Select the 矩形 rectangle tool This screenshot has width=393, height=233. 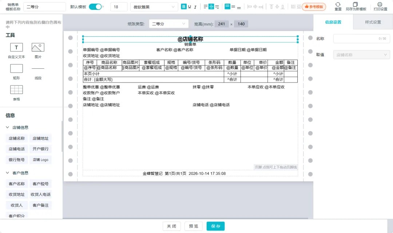coord(16,72)
